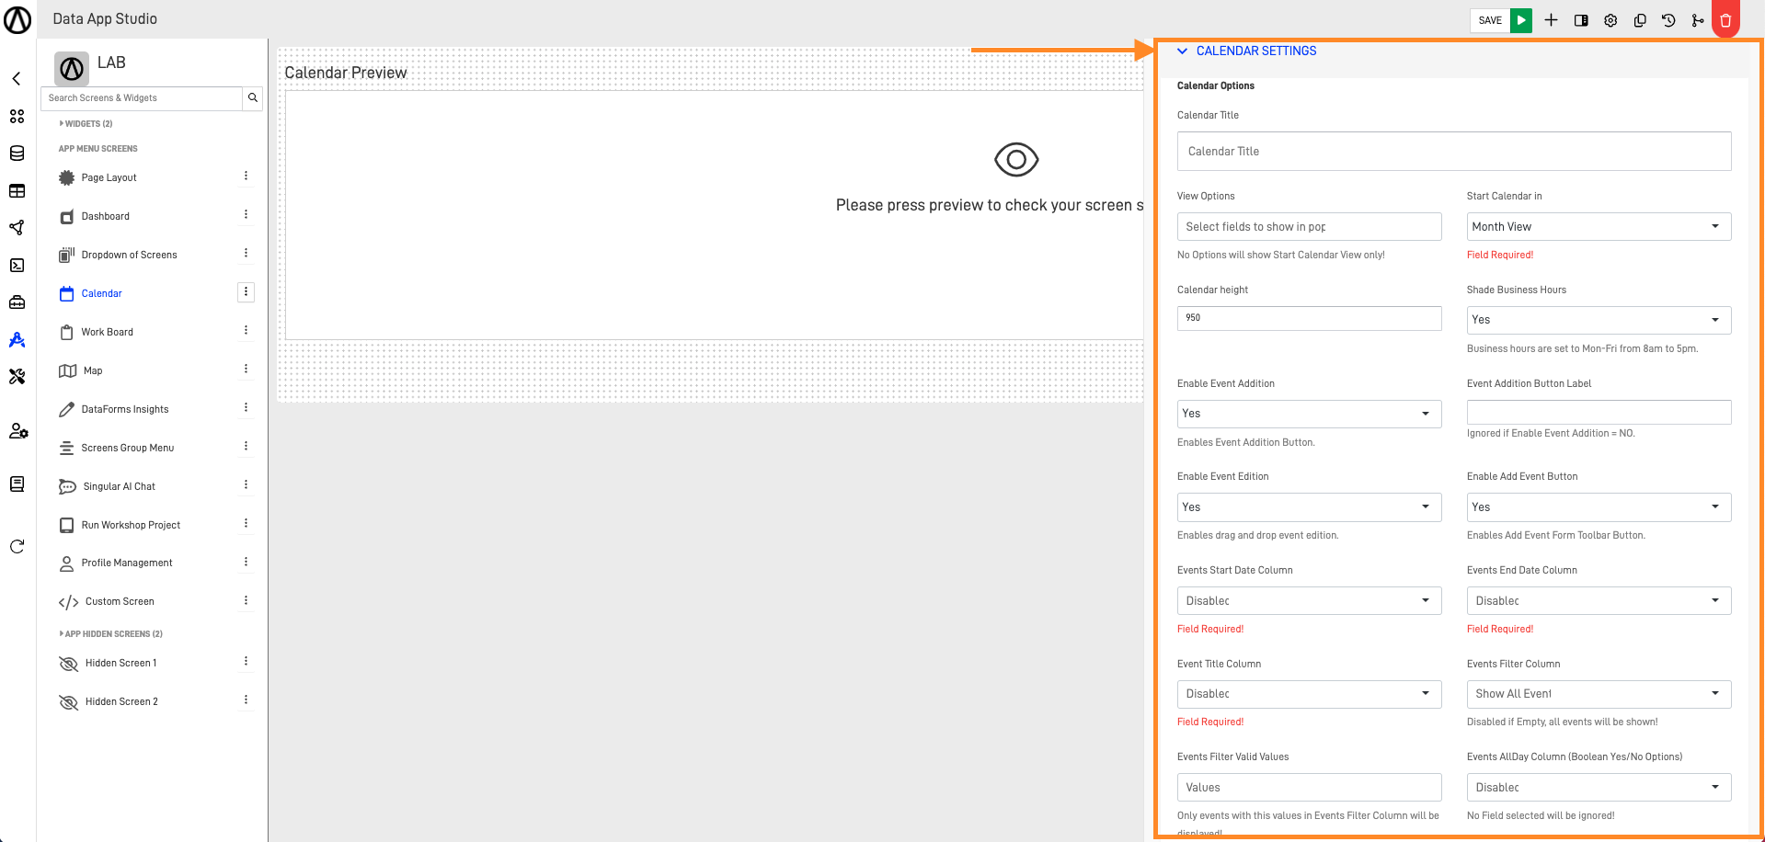The image size is (1765, 842).
Task: Click the refresh icon in left rail
Action: tap(17, 547)
